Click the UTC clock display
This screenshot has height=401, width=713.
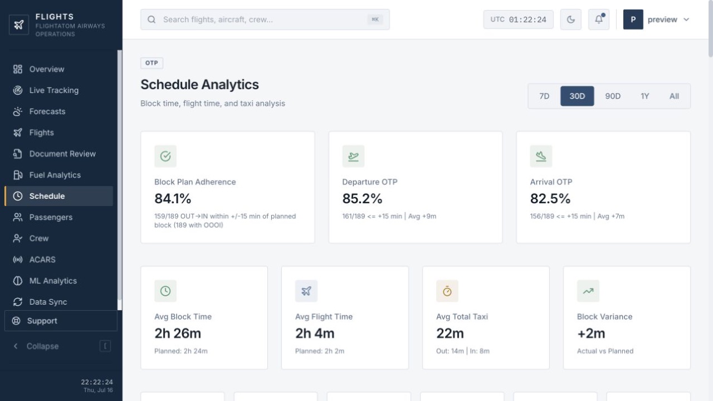point(519,19)
